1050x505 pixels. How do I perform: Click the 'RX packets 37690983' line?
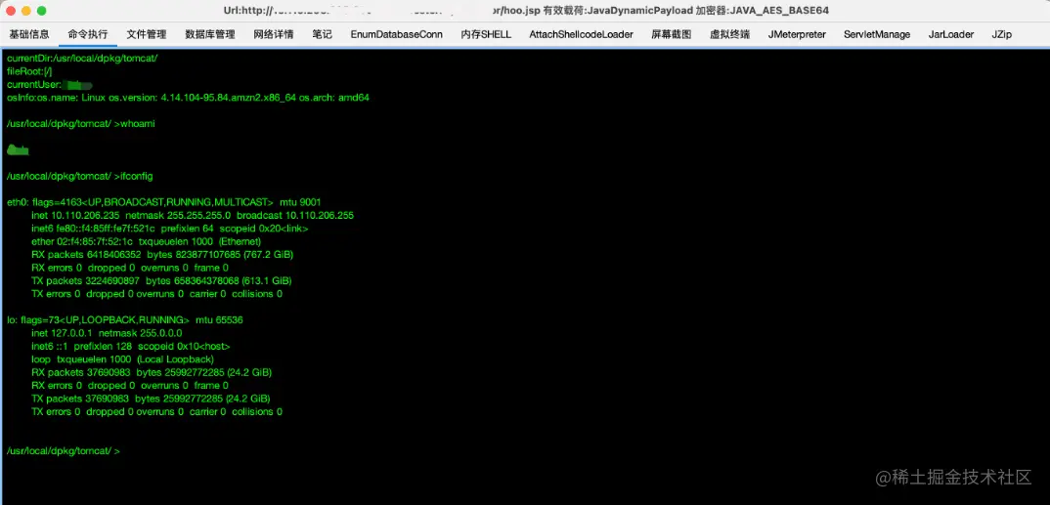click(152, 372)
